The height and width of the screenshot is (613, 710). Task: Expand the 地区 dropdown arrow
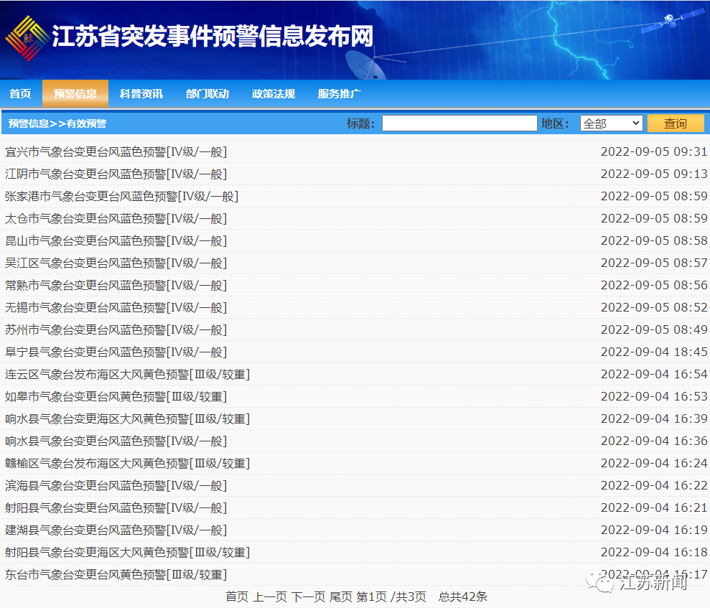click(x=637, y=123)
